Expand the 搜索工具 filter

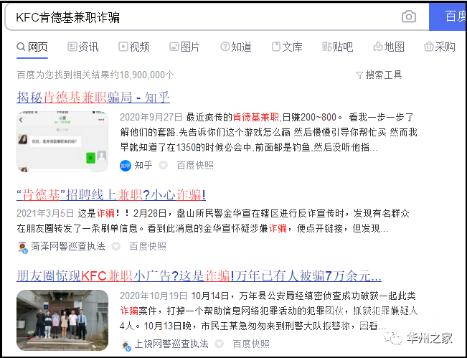[x=379, y=75]
